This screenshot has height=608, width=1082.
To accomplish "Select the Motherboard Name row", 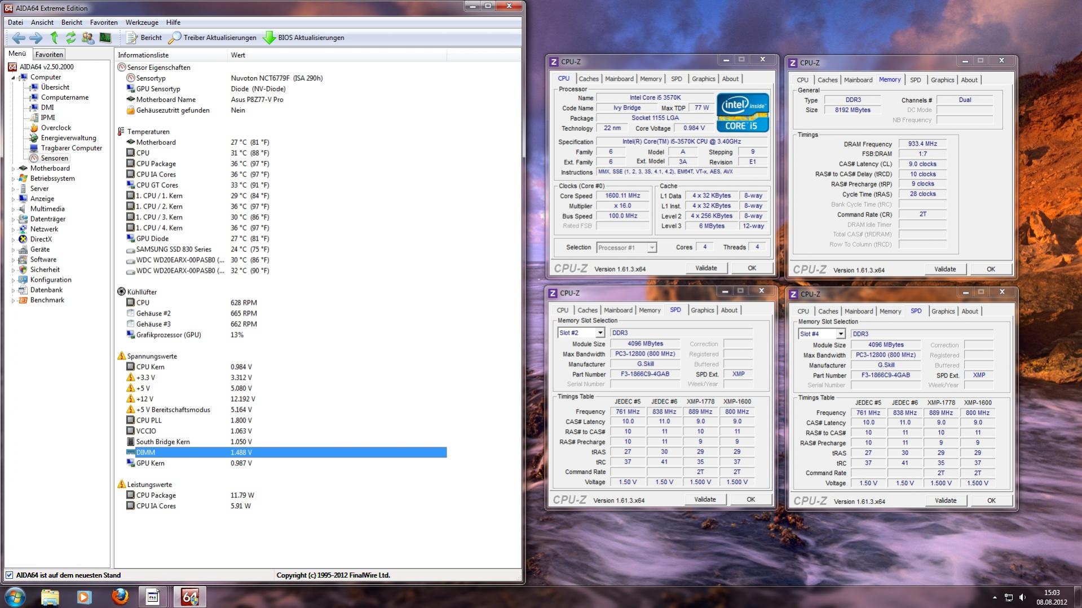I will point(286,100).
